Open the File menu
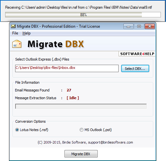The image size is (166, 161). point(15,33)
